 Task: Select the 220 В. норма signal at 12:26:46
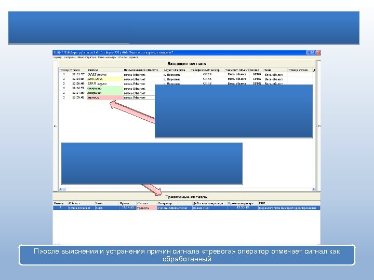click(105, 84)
